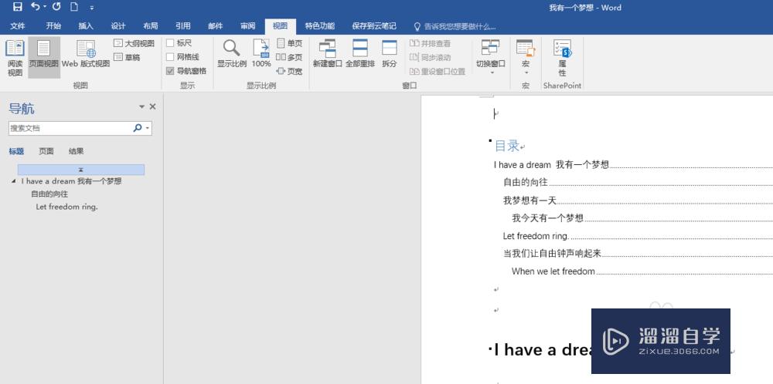Click the 属性 SharePoint properties icon
Viewport: 773px width, 384px height.
pos(563,58)
